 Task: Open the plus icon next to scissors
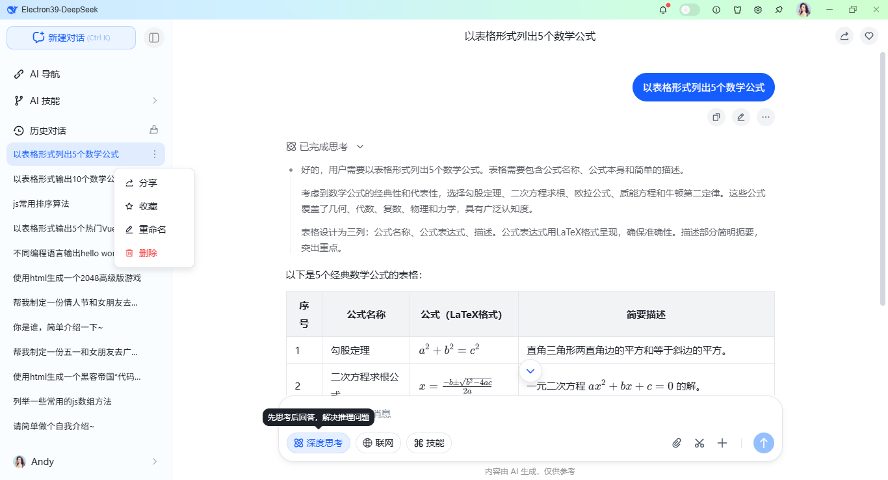click(722, 443)
